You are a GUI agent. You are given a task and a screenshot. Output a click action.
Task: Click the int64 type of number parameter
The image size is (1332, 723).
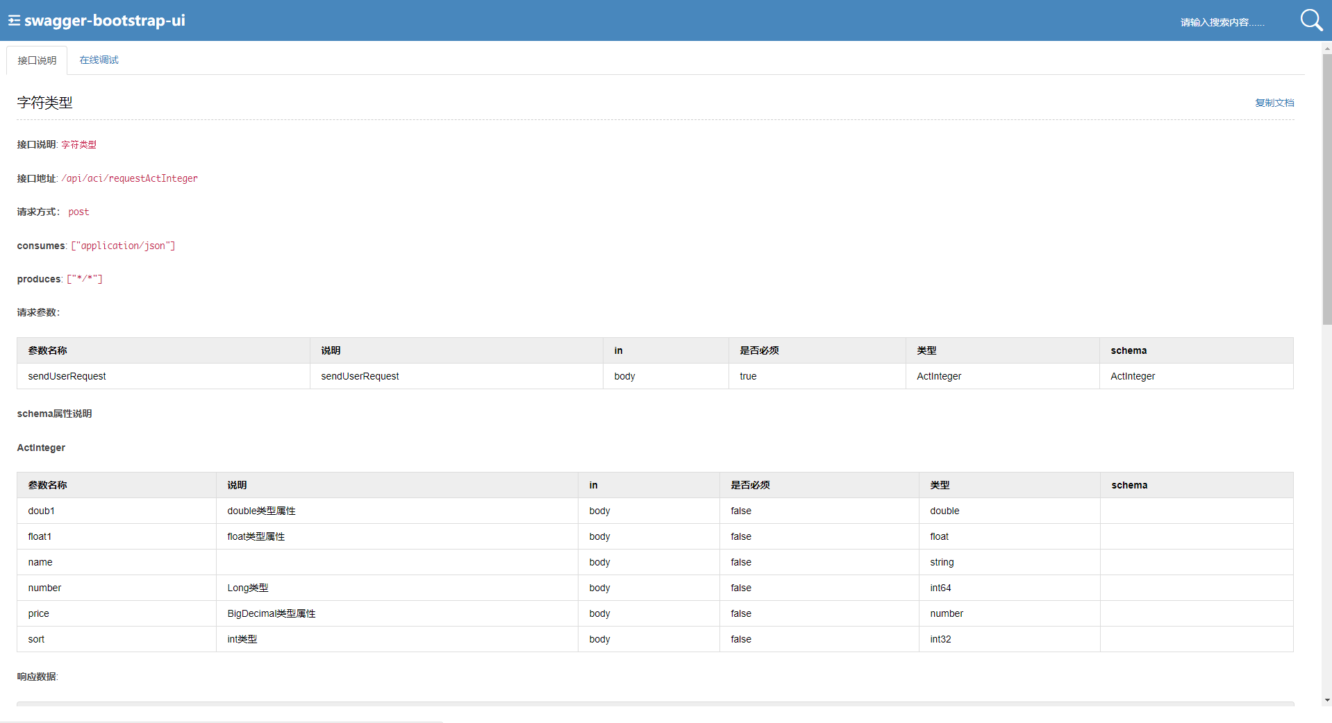pyautogui.click(x=940, y=588)
